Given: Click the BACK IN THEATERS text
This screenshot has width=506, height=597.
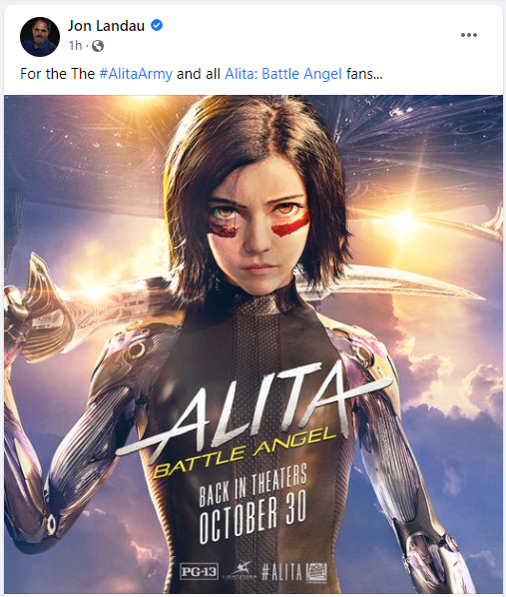Looking at the screenshot, I should (253, 485).
